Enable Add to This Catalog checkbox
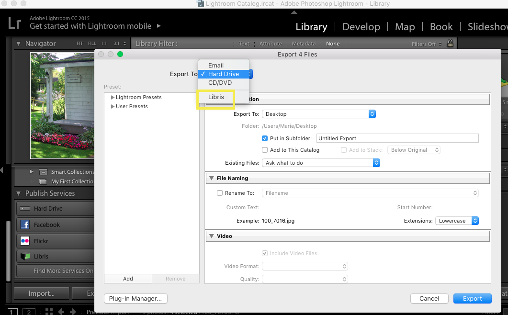The image size is (508, 315). coord(265,150)
